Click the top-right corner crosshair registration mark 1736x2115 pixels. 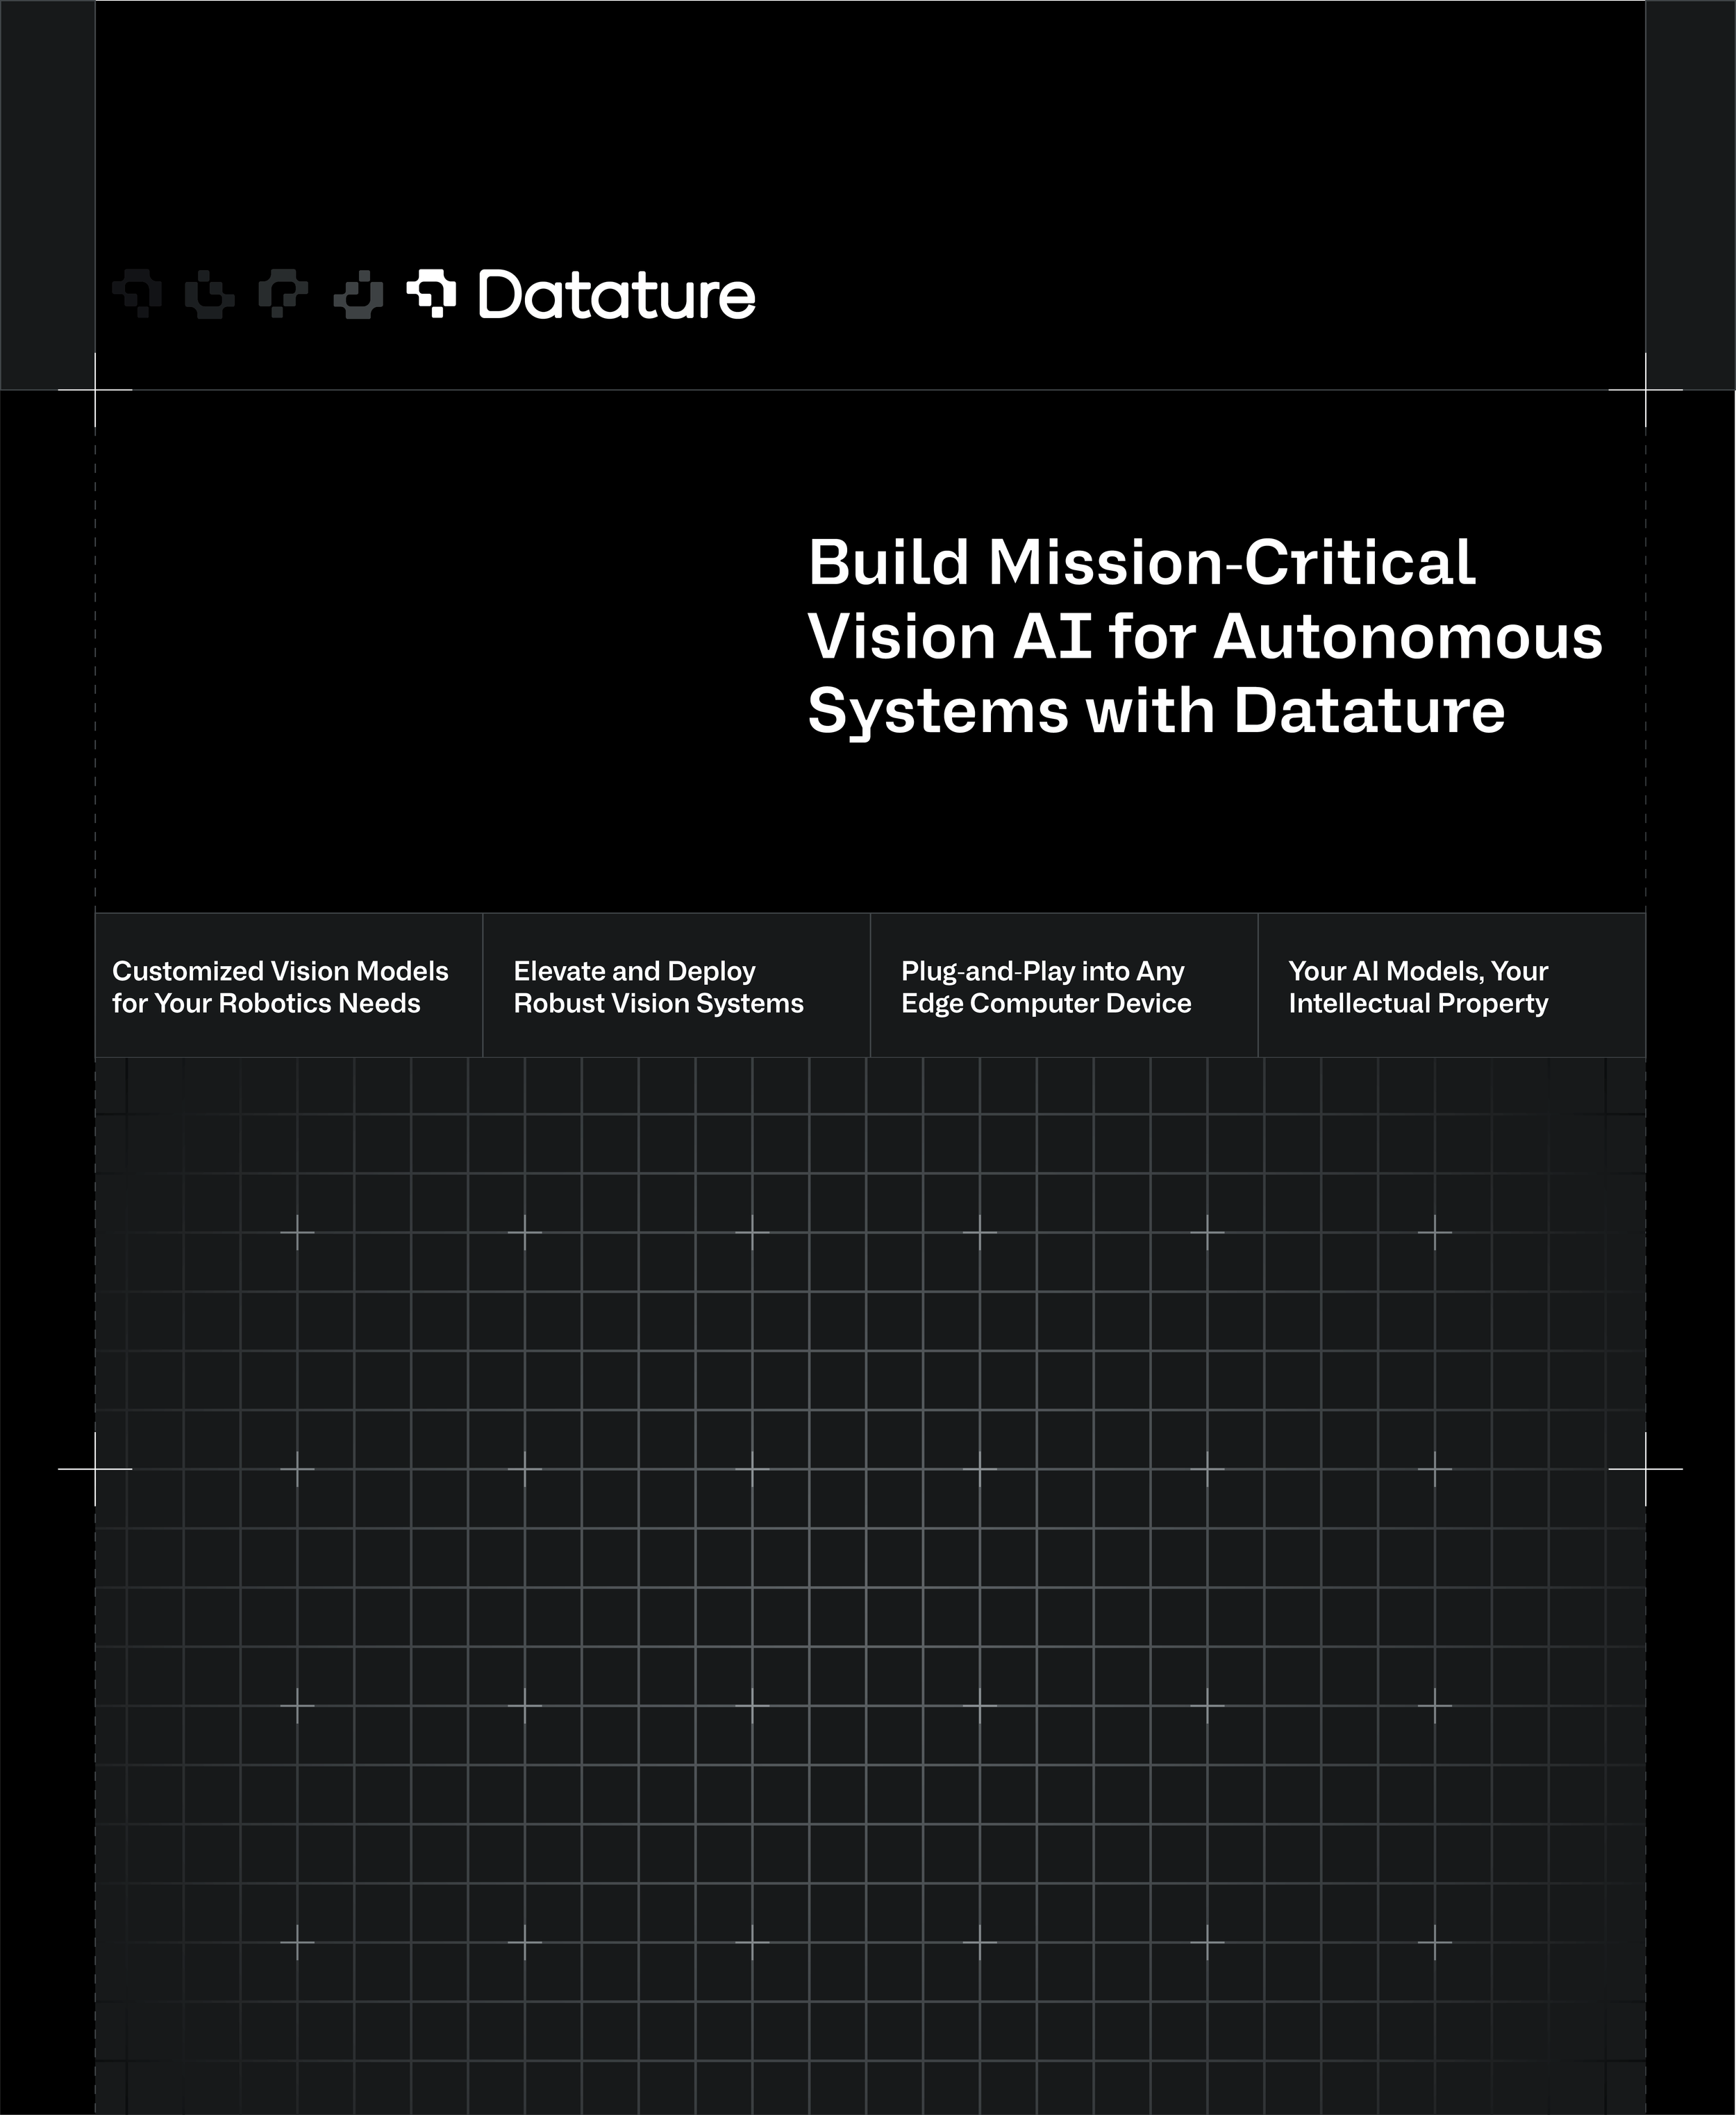[x=1645, y=390]
